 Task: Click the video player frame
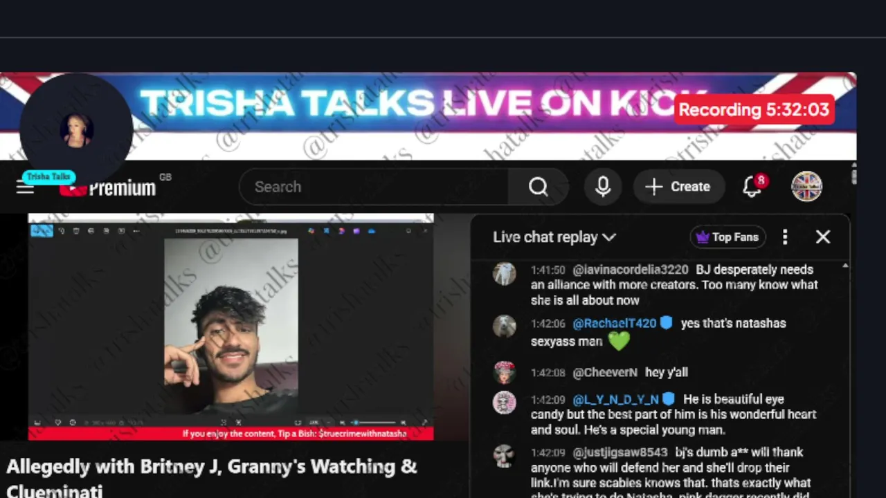point(230,327)
